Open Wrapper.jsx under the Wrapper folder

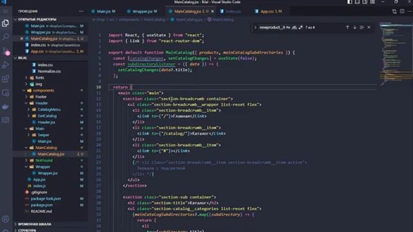tap(48, 173)
